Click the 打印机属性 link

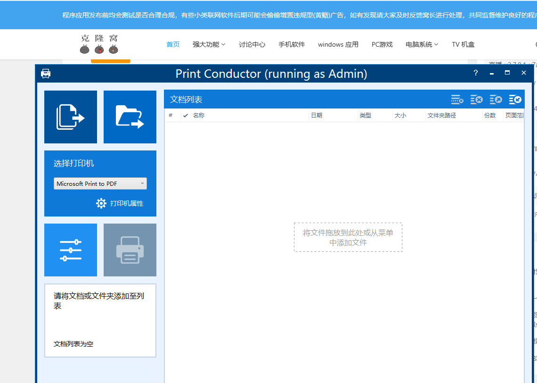click(127, 203)
